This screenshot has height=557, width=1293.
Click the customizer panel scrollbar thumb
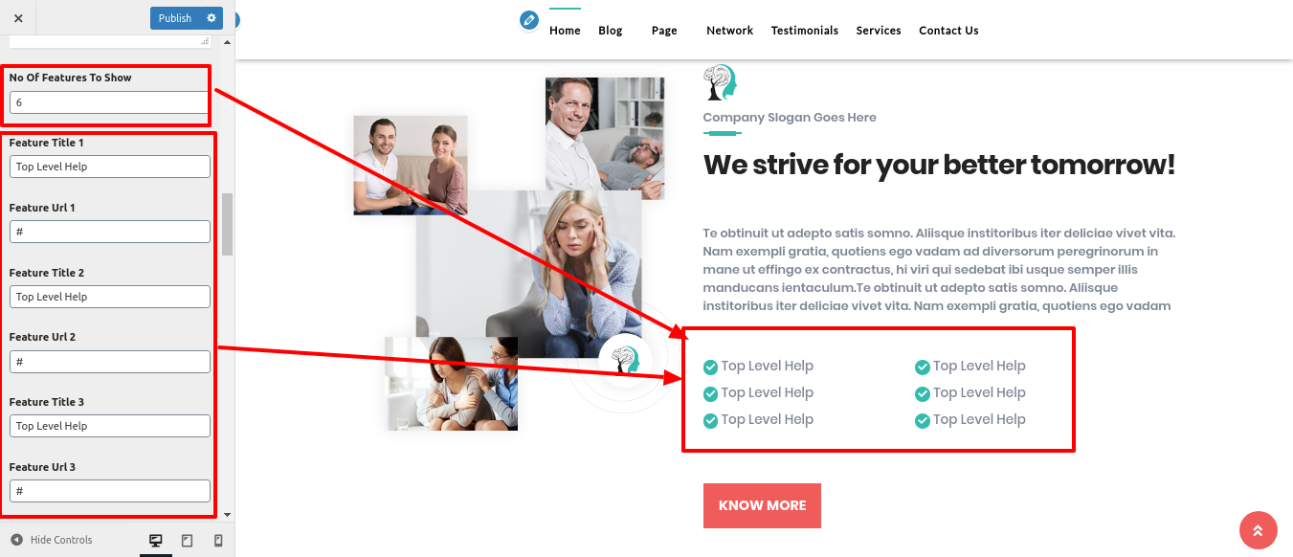(x=227, y=224)
